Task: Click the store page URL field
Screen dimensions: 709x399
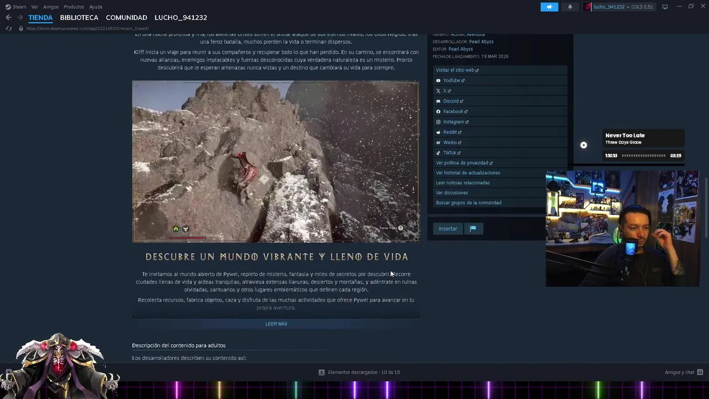Action: pos(88,28)
